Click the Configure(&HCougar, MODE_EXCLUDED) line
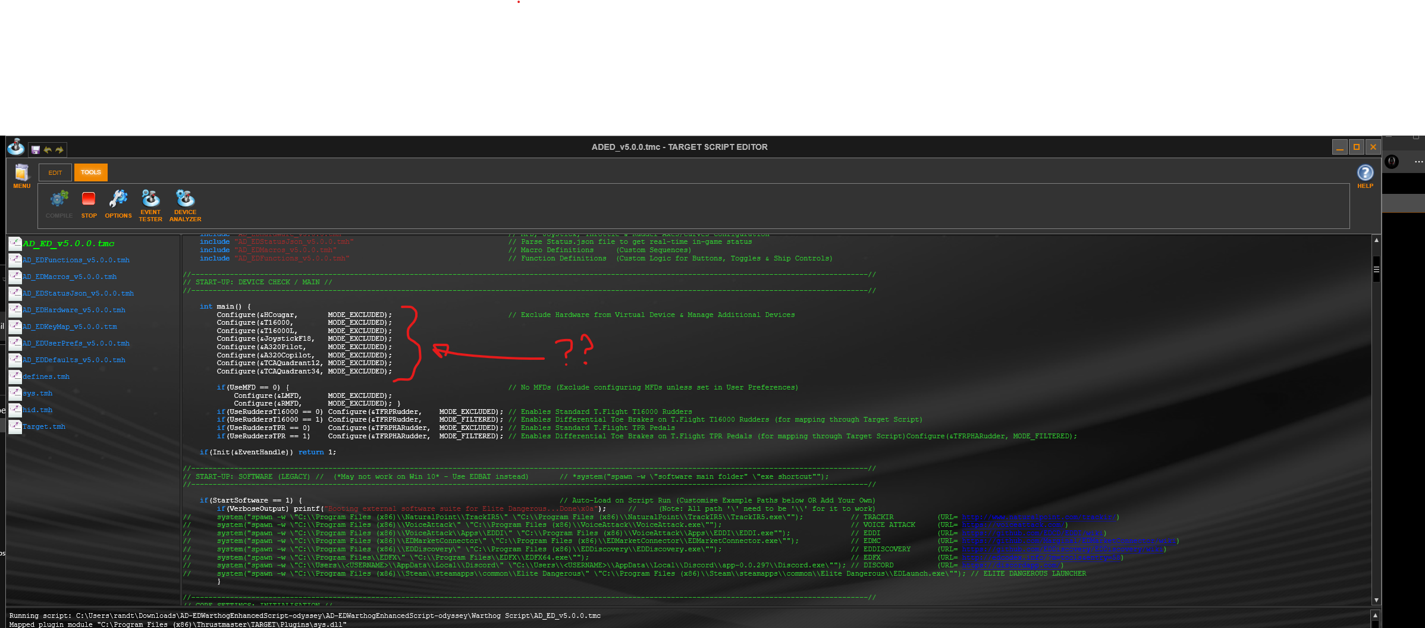1425x628 pixels. click(x=304, y=315)
